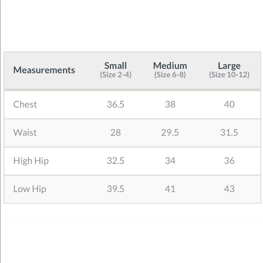Click the Low Hip row label
Image resolution: width=263 pixels, height=263 pixels.
pos(30,189)
